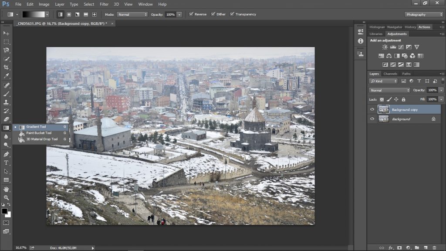446x251 pixels.
Task: Toggle the Dither checkbox
Action: (213, 14)
